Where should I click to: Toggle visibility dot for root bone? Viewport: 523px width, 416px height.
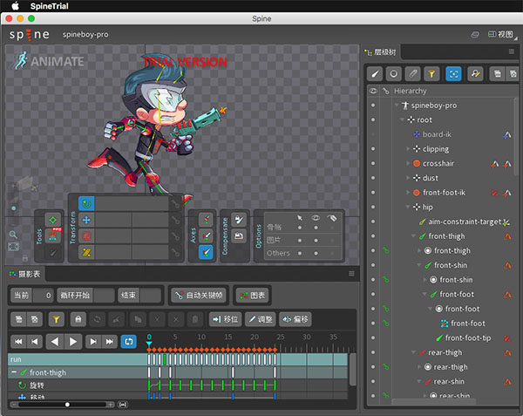(373, 119)
